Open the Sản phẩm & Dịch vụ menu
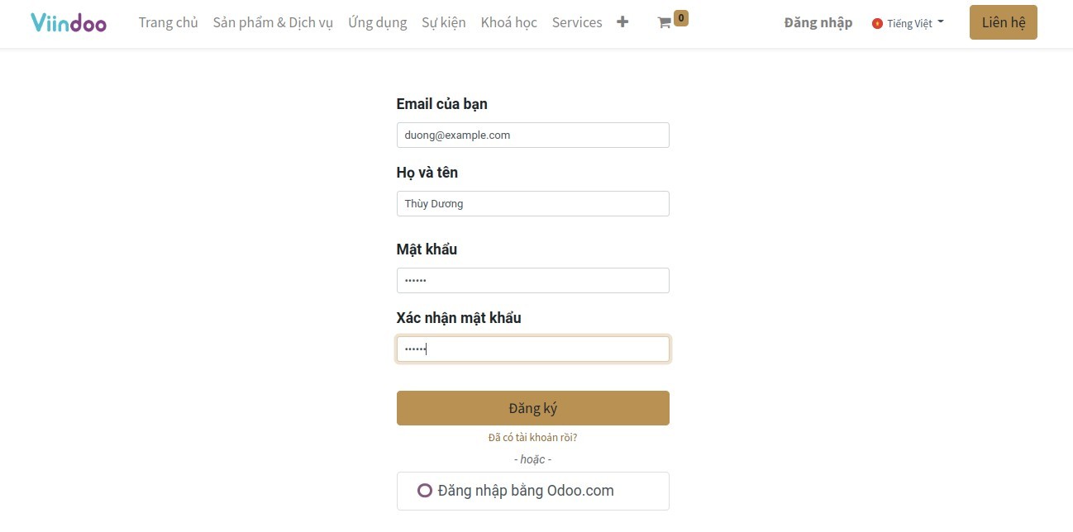1073x532 pixels. [x=273, y=22]
